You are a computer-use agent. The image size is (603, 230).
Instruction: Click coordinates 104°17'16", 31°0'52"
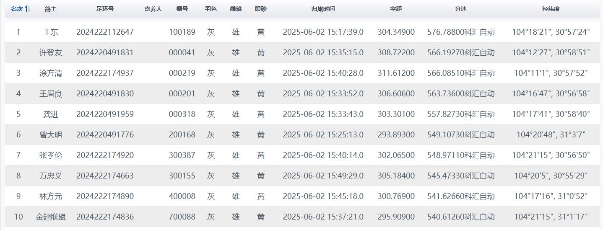coord(551,196)
